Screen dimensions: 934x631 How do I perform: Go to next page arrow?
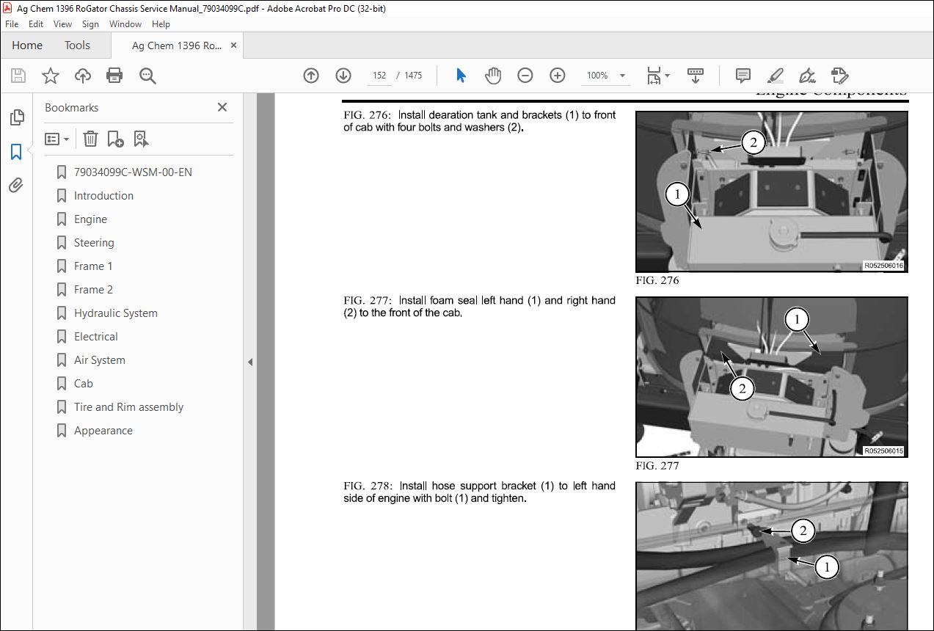(343, 76)
